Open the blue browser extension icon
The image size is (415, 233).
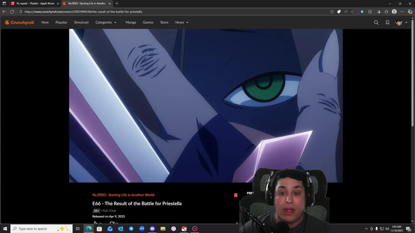tap(362, 12)
